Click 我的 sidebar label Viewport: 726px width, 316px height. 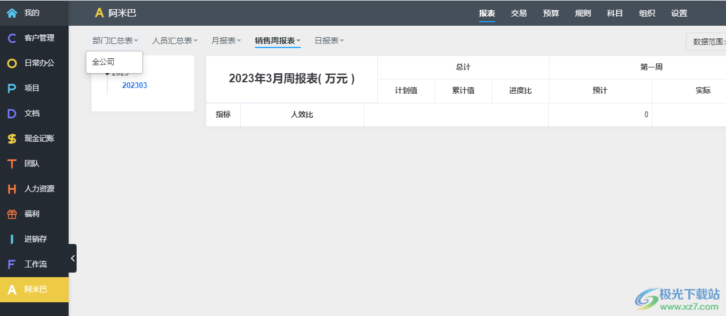(32, 13)
